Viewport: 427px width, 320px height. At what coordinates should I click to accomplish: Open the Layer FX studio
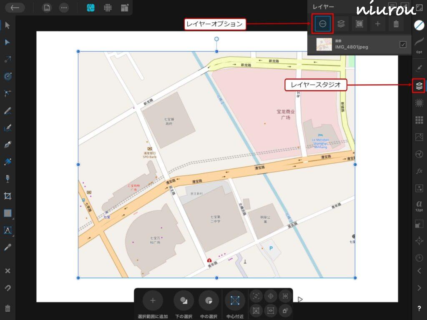pyautogui.click(x=419, y=171)
